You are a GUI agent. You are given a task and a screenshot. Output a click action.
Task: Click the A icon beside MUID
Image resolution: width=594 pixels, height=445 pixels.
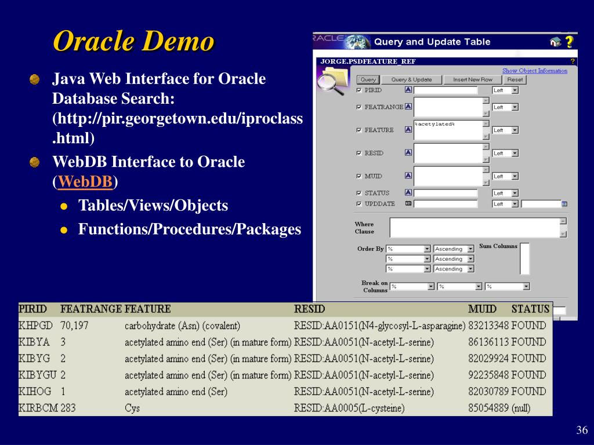click(408, 176)
